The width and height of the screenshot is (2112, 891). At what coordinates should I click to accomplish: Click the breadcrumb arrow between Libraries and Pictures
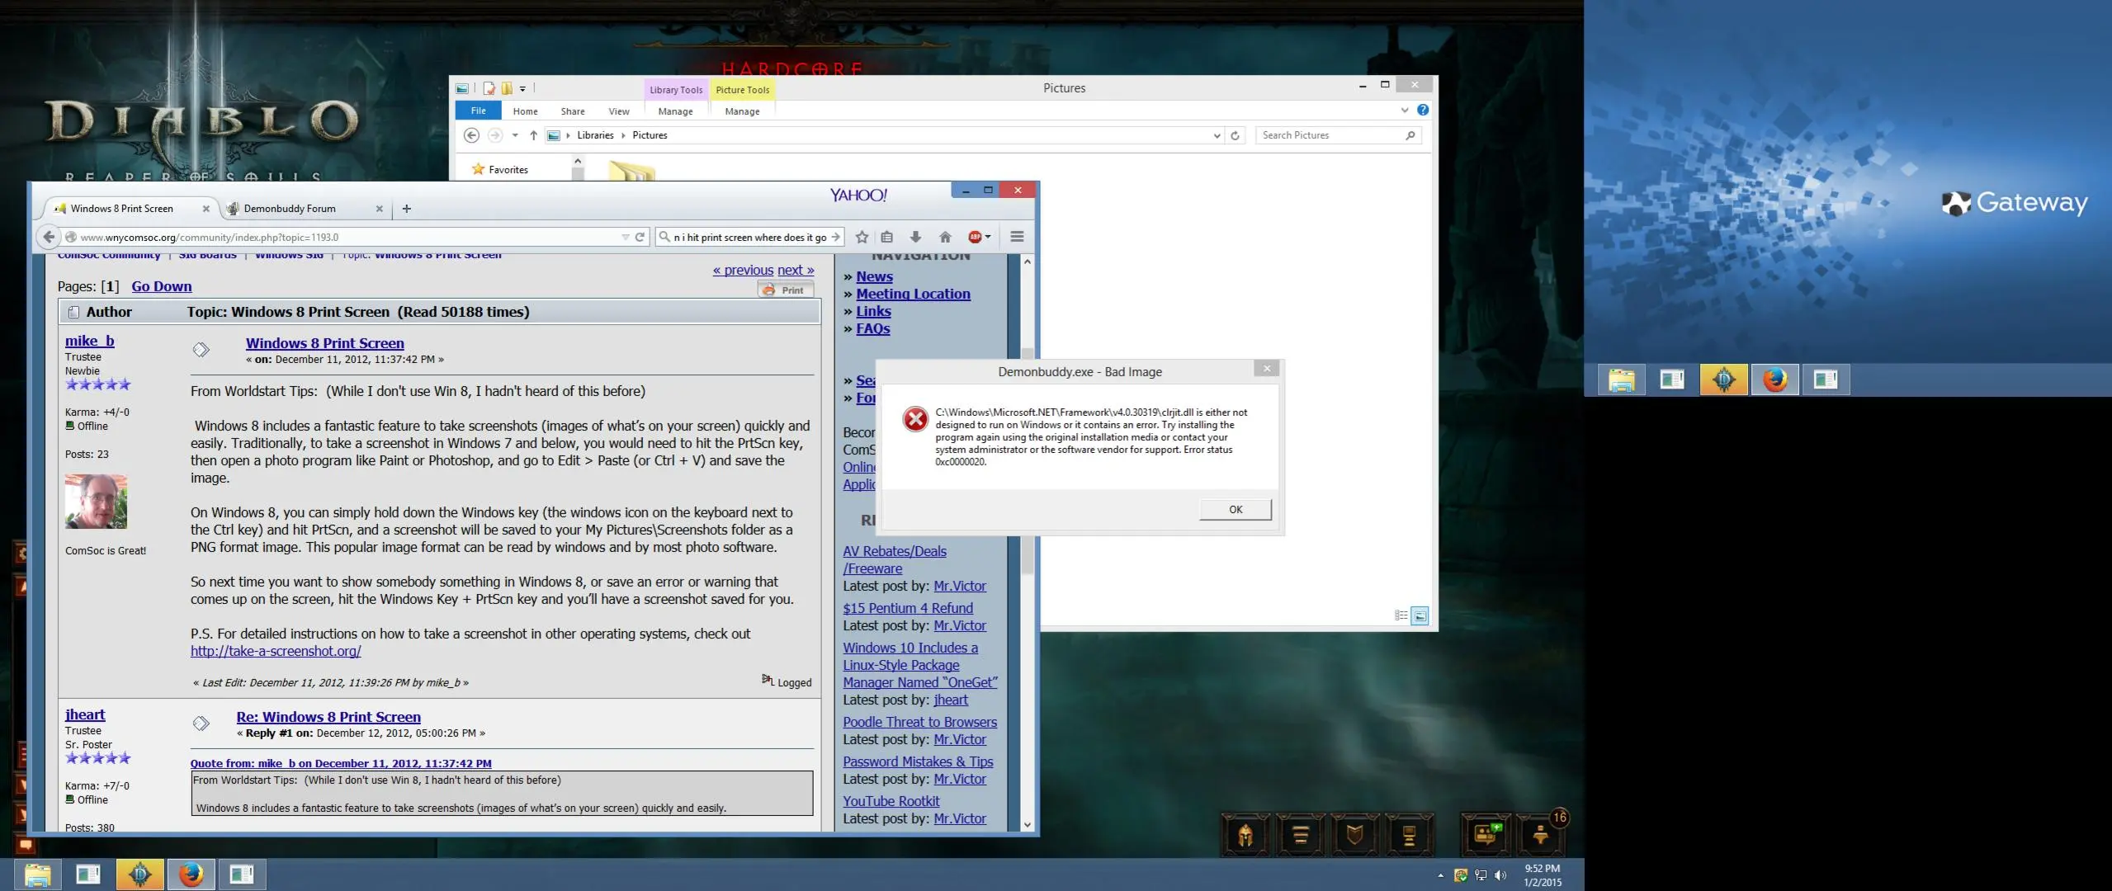click(x=623, y=135)
